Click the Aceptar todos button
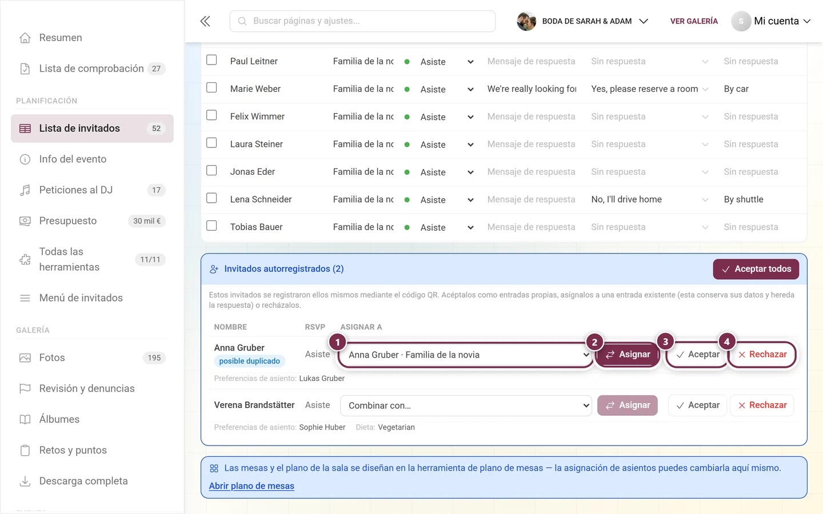 (x=756, y=269)
